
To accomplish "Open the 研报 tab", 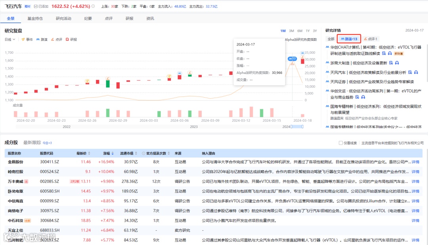I will [x=129, y=19].
